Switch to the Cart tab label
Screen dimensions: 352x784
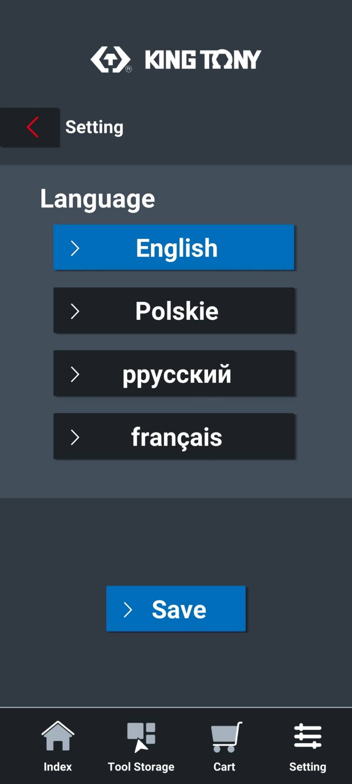click(x=224, y=767)
